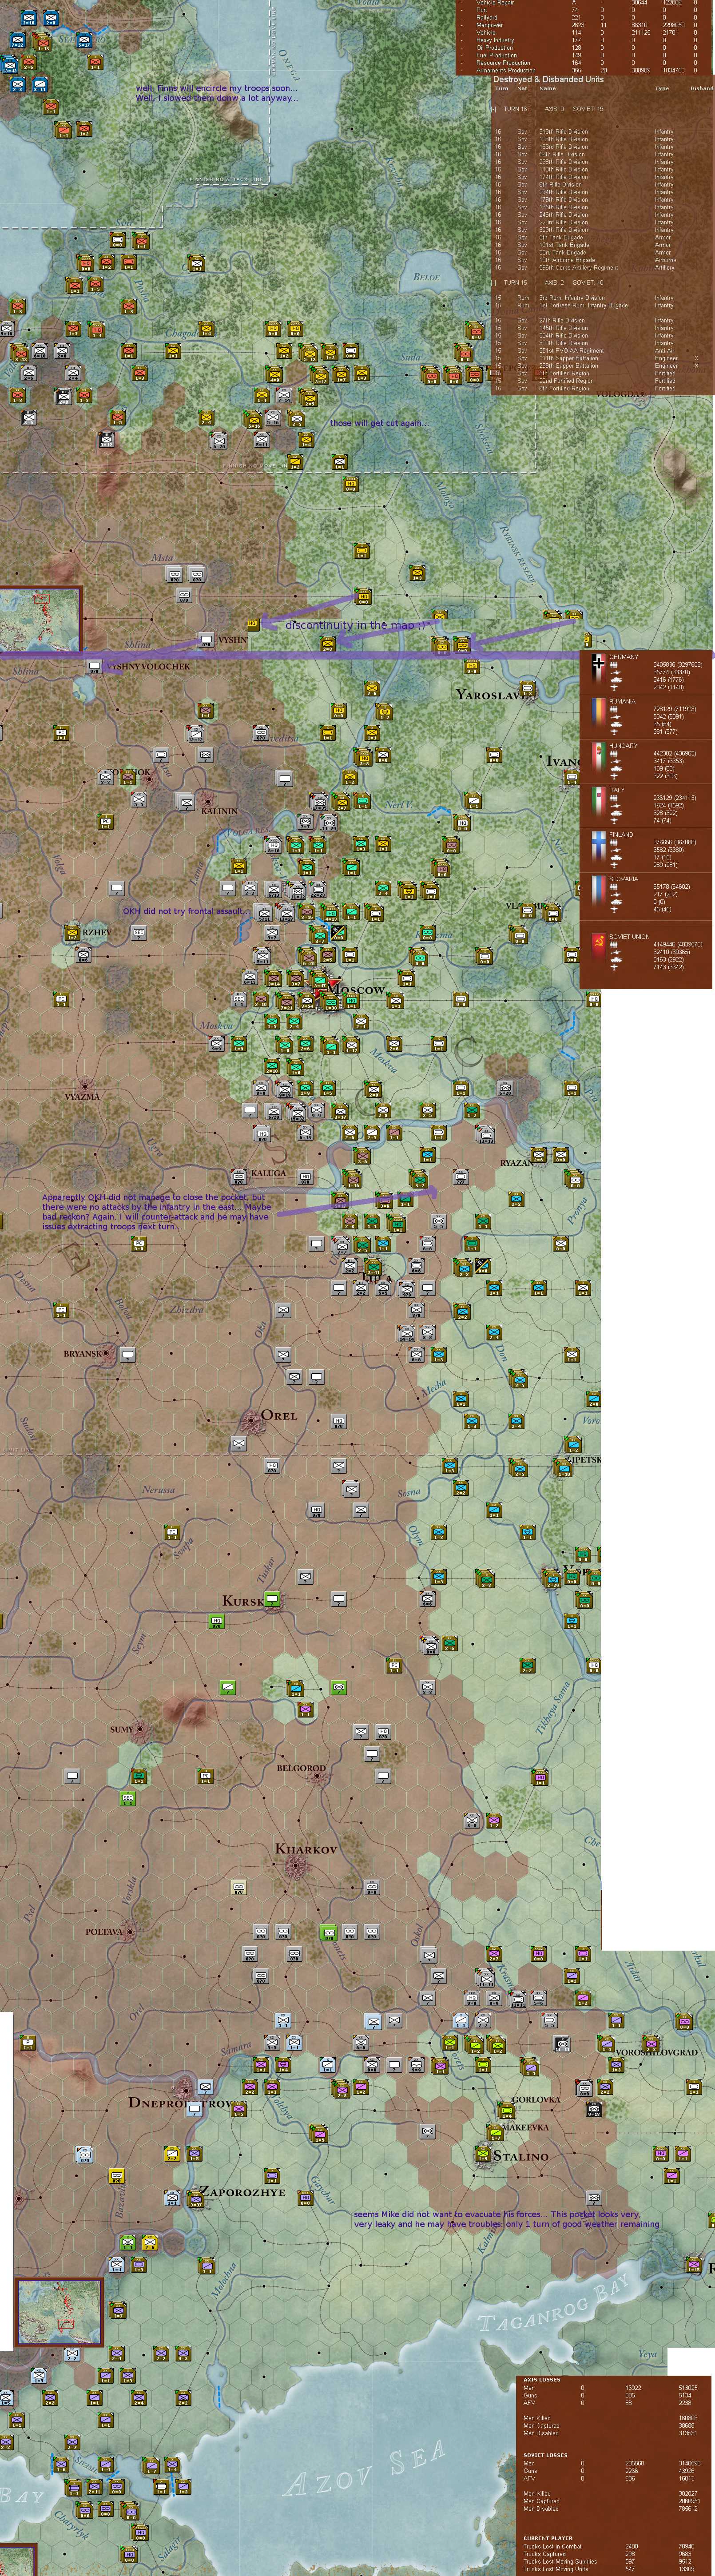Click Soviet Union's tank AFV icon
Screen dimensions: 715x2576
[x=616, y=959]
